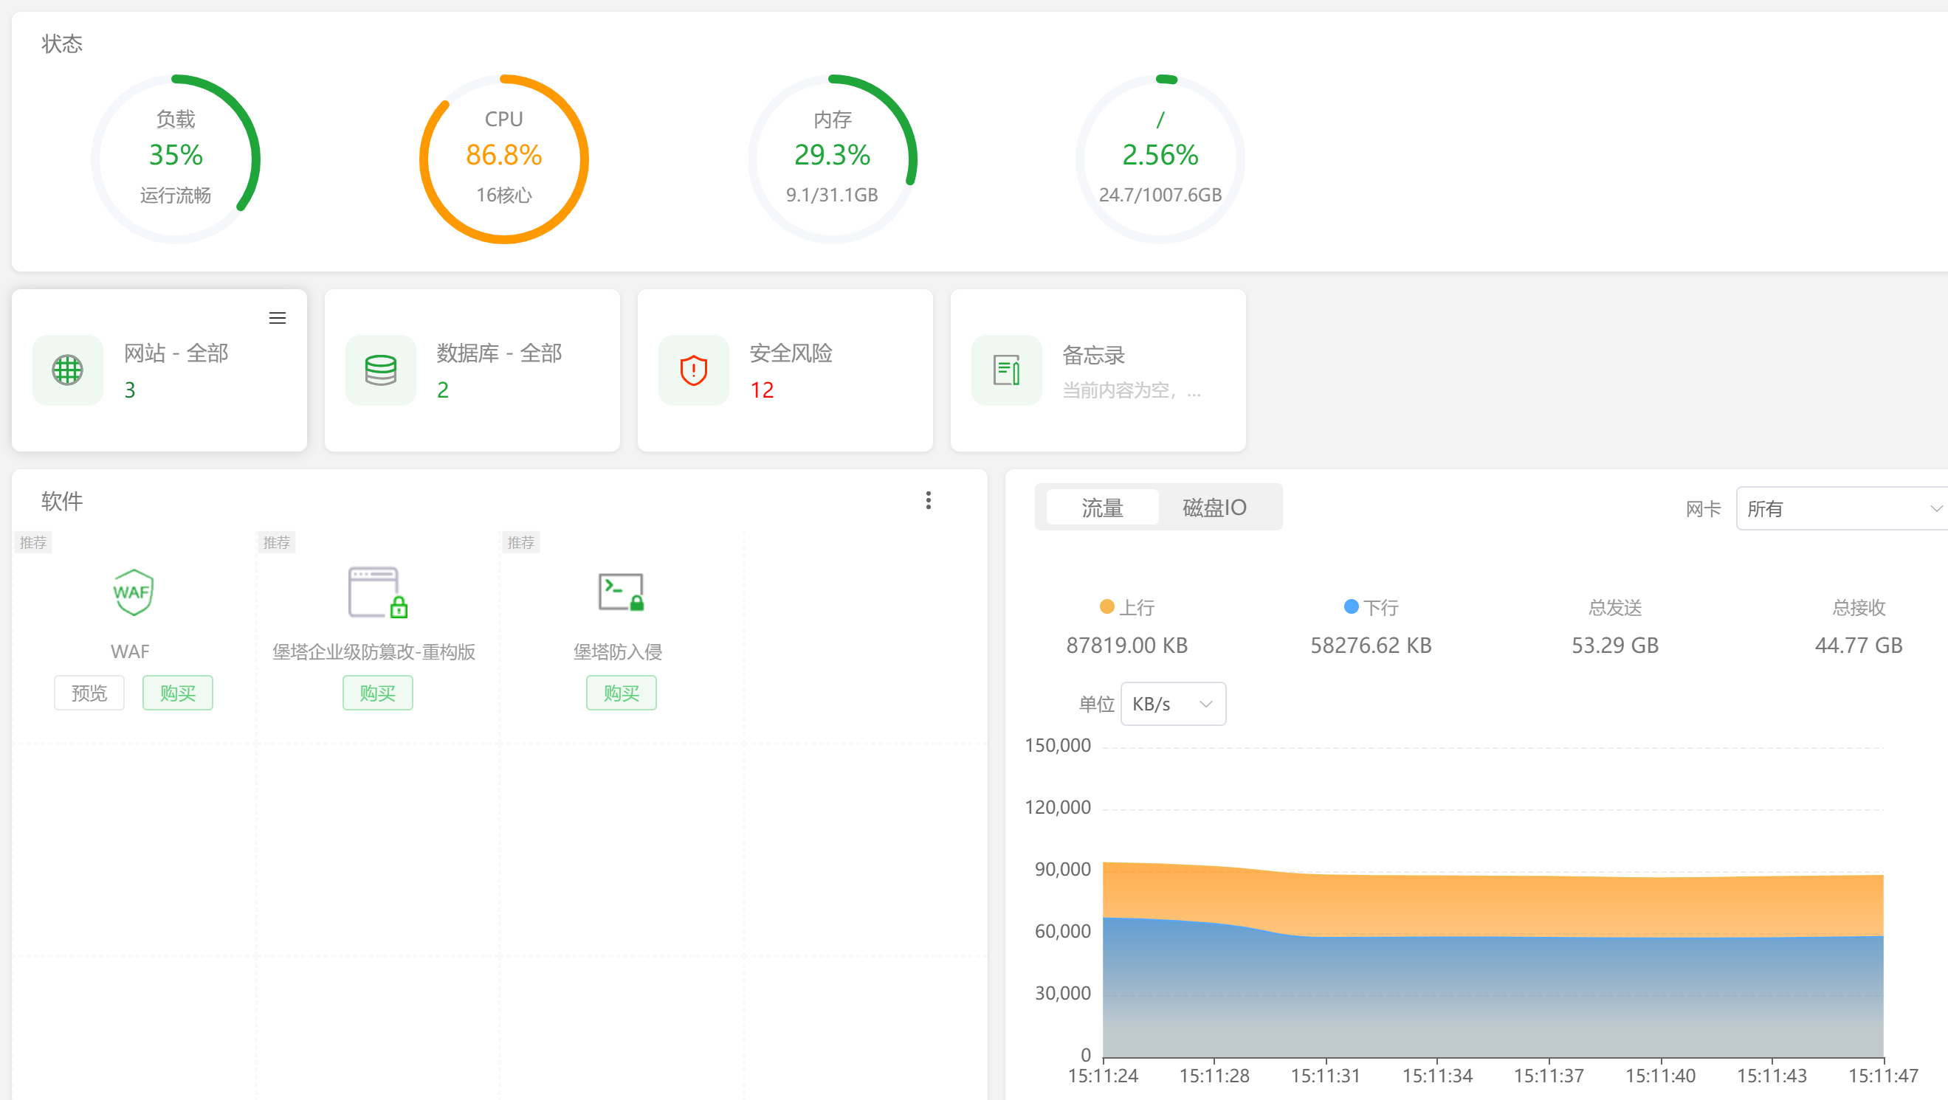
Task: Open the website hamburger menu icon
Action: [x=278, y=318]
